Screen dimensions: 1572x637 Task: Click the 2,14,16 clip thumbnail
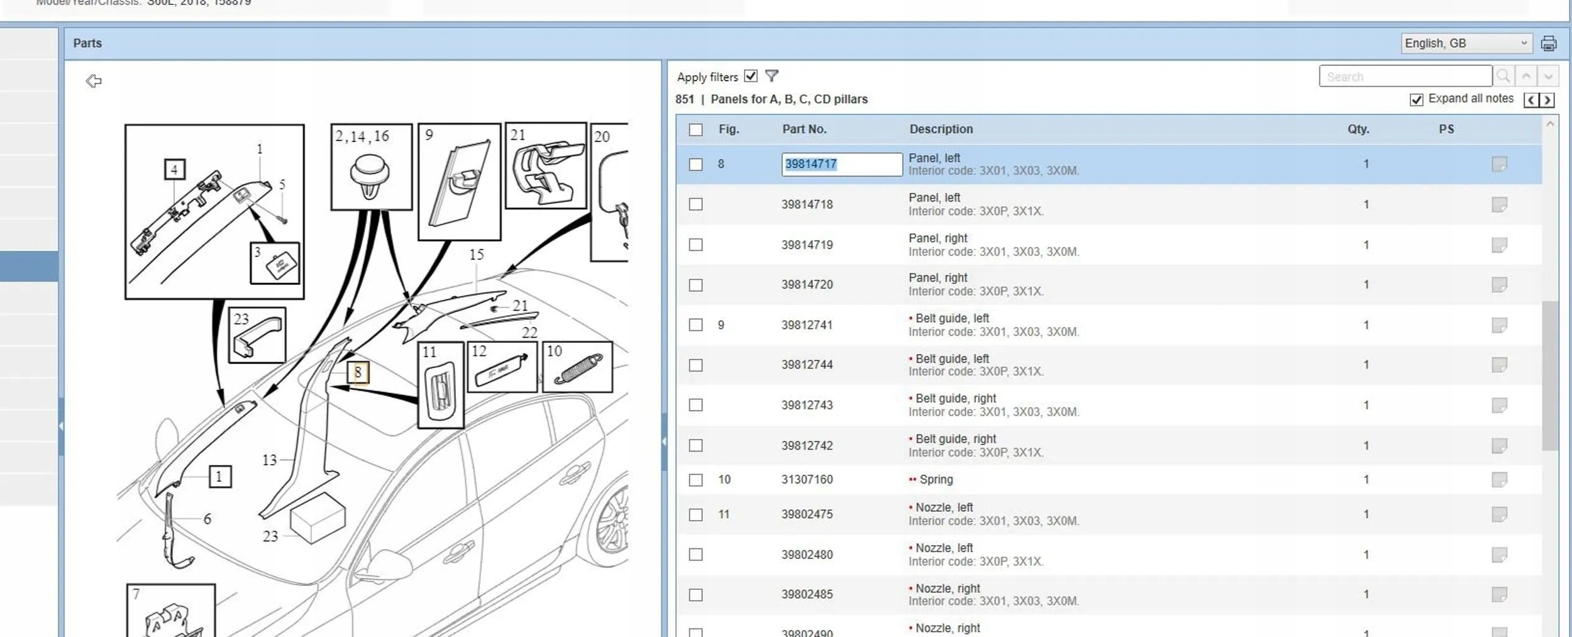372,167
